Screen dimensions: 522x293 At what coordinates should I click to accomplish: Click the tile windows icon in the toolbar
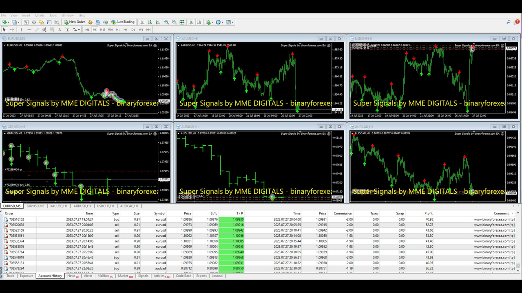point(182,22)
